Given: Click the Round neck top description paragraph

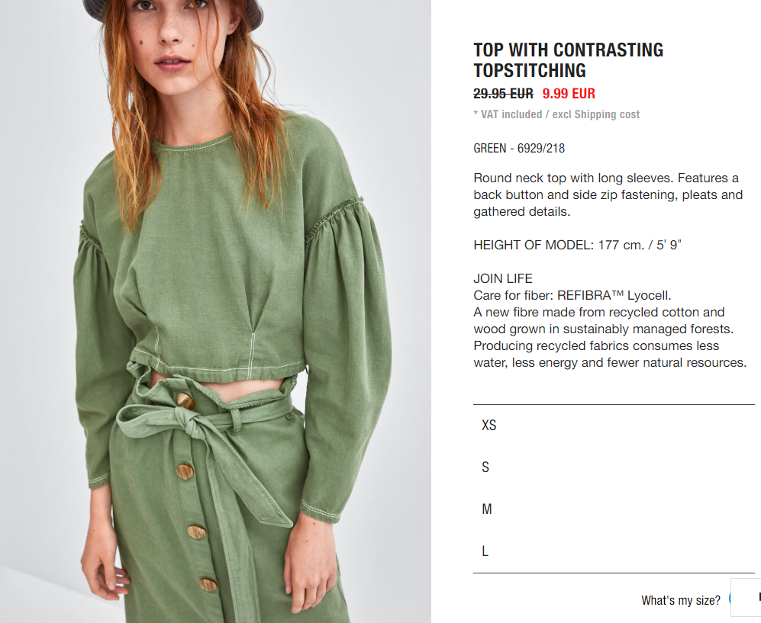Looking at the screenshot, I should 608,194.
